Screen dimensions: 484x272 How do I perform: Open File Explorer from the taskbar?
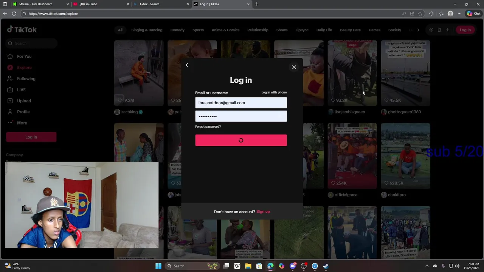click(x=248, y=266)
